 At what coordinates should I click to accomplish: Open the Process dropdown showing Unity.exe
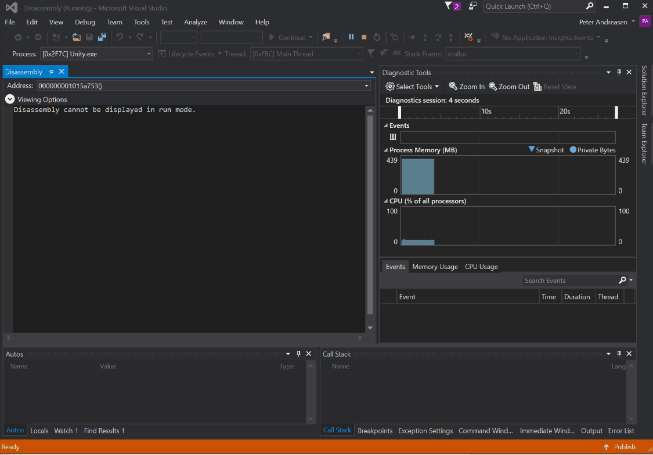(150, 53)
